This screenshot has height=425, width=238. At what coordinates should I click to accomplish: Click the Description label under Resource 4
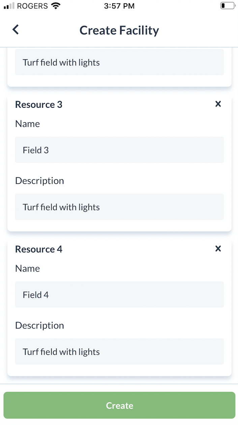(39, 325)
